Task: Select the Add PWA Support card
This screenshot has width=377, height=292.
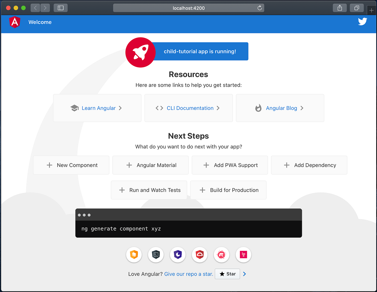Action: click(230, 165)
